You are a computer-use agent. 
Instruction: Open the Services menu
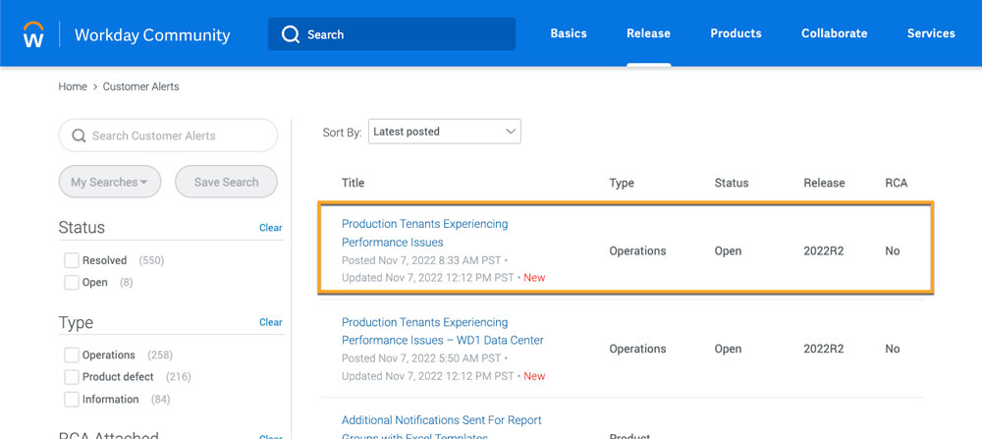[931, 33]
